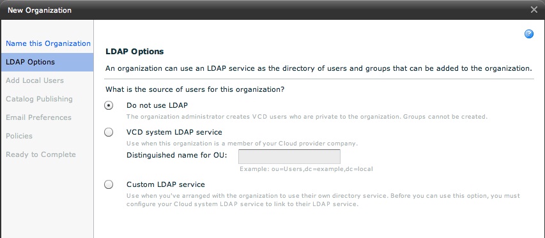
Task: Click the example ou=Users hint text
Action: pyautogui.click(x=306, y=169)
